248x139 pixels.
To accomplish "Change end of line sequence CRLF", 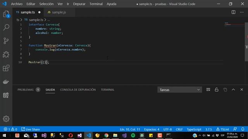I will click(x=179, y=129).
